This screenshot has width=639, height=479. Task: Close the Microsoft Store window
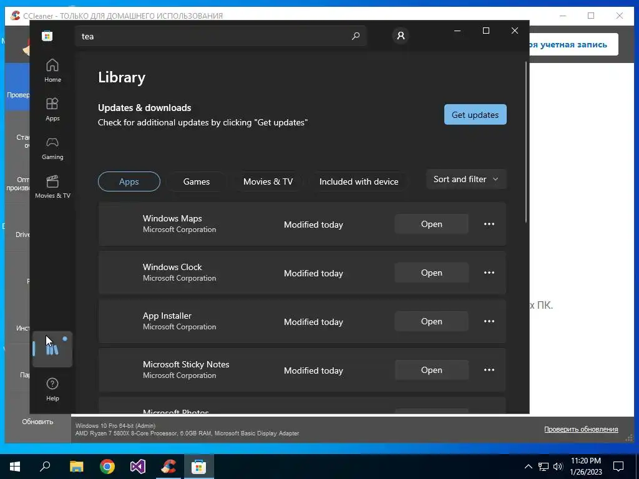[x=515, y=31]
